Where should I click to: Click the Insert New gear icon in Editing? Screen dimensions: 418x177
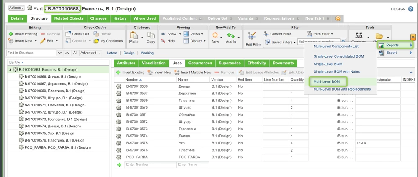pos(11,41)
